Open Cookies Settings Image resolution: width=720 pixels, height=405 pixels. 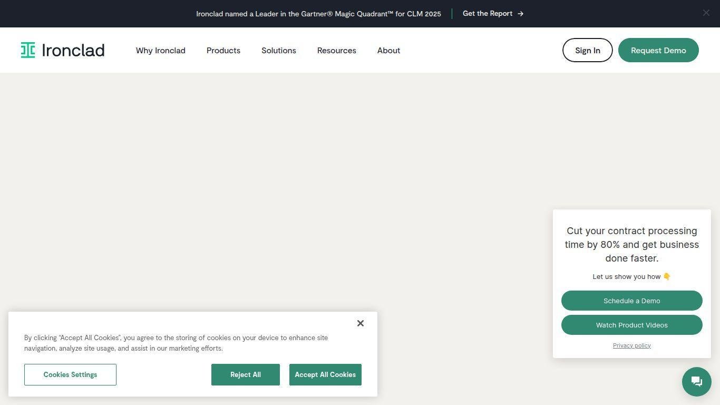pos(70,374)
